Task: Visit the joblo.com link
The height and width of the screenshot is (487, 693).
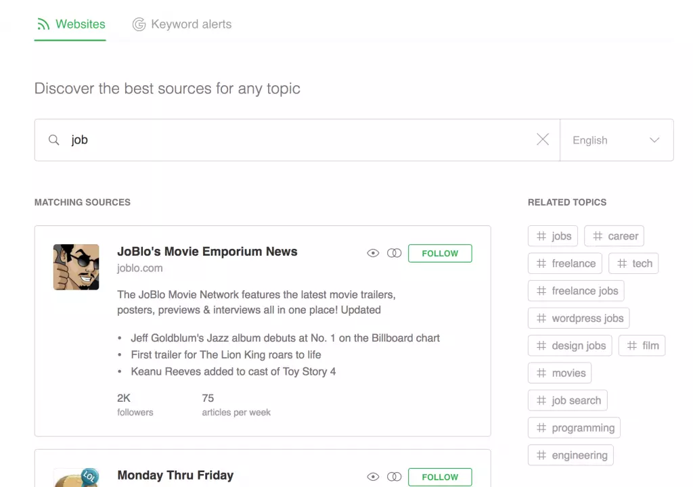Action: [139, 269]
